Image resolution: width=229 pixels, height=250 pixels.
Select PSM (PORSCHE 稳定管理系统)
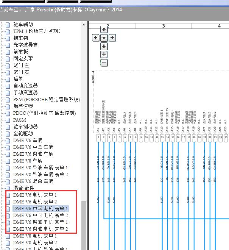click(x=47, y=100)
